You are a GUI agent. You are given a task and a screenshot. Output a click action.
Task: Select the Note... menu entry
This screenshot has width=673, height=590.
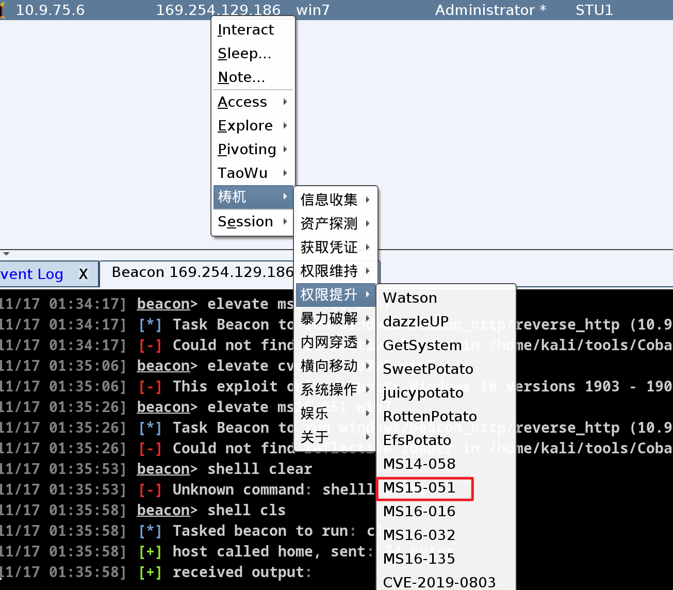click(253, 77)
